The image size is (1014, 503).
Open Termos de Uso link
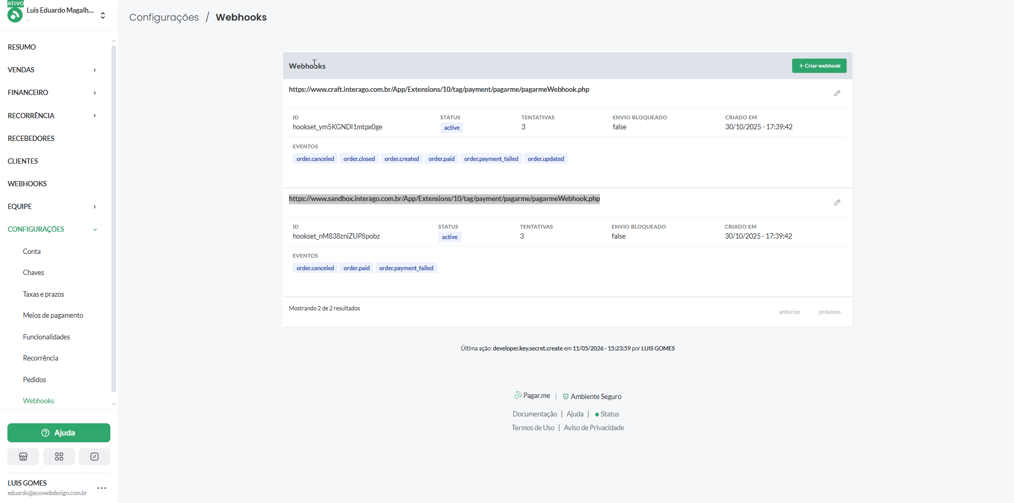tap(533, 428)
